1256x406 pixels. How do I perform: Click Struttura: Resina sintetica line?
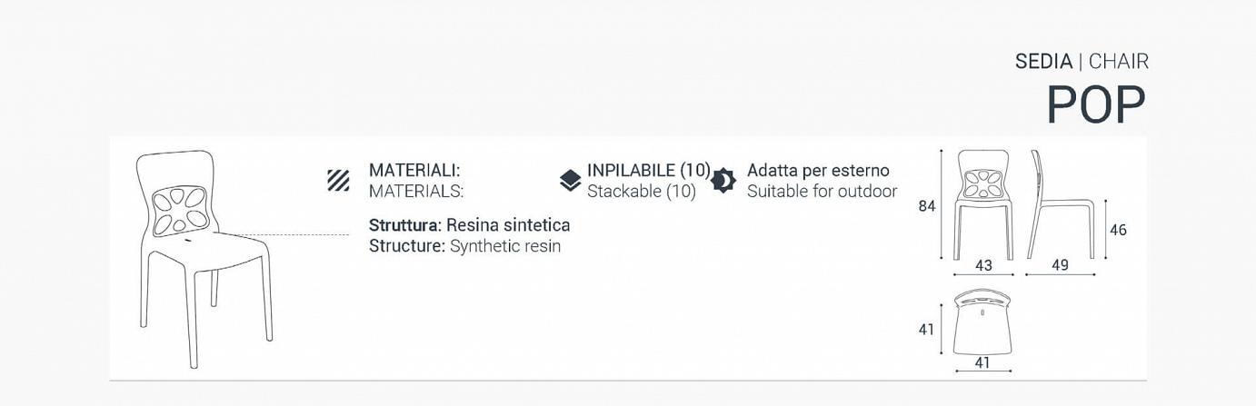click(470, 225)
